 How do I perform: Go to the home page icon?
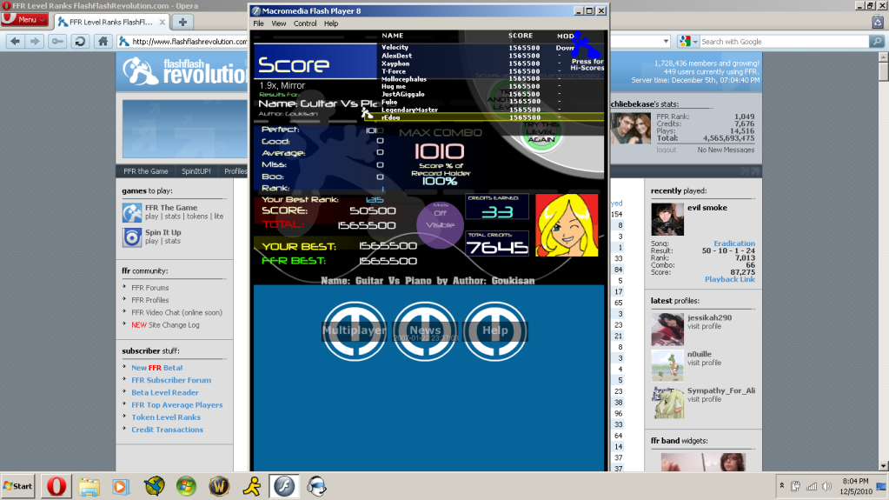[103, 41]
